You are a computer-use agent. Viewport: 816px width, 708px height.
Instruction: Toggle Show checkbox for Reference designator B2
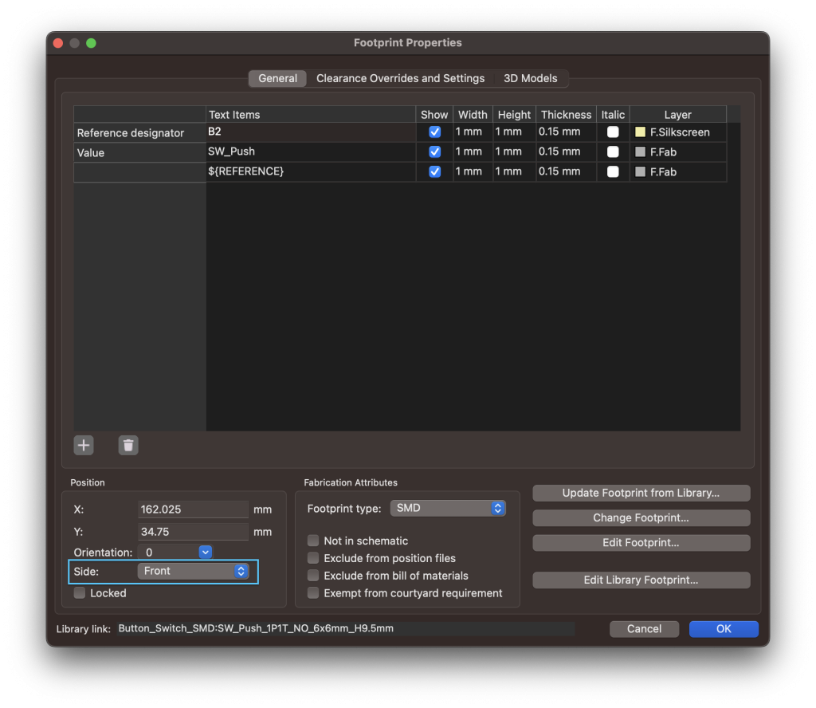[434, 132]
